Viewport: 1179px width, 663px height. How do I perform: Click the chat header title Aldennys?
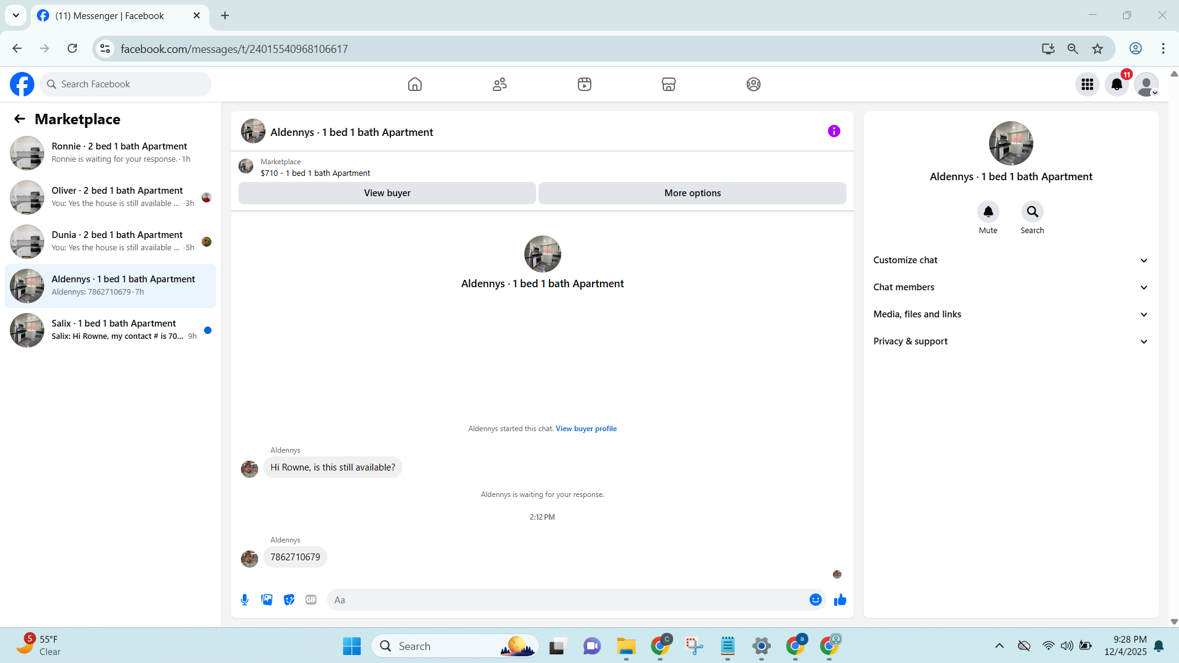352,132
